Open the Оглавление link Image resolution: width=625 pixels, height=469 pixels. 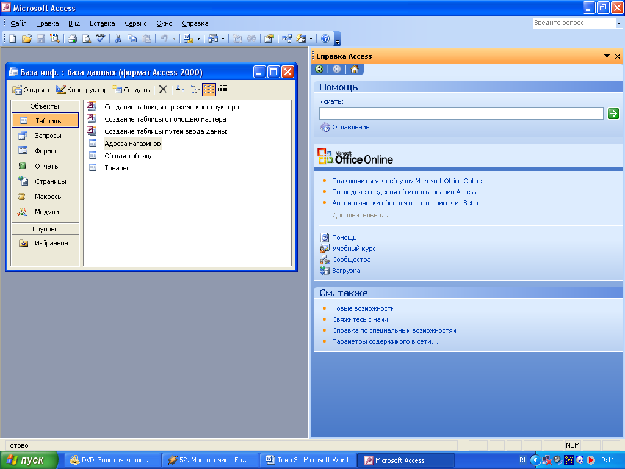point(351,127)
